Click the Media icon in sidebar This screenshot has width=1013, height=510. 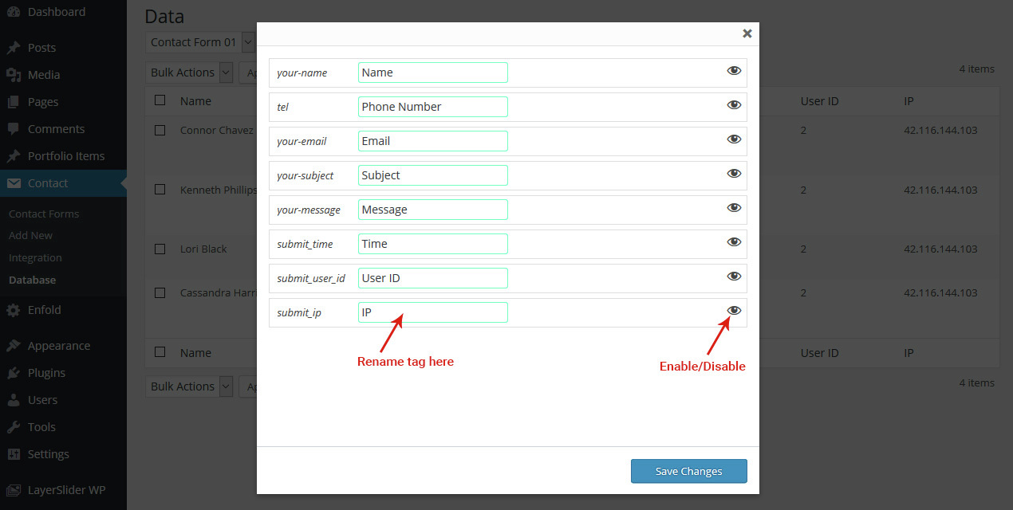click(14, 75)
